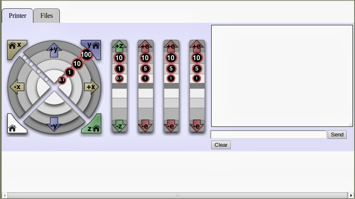Raise the Z axis with +z arrow

(119, 46)
